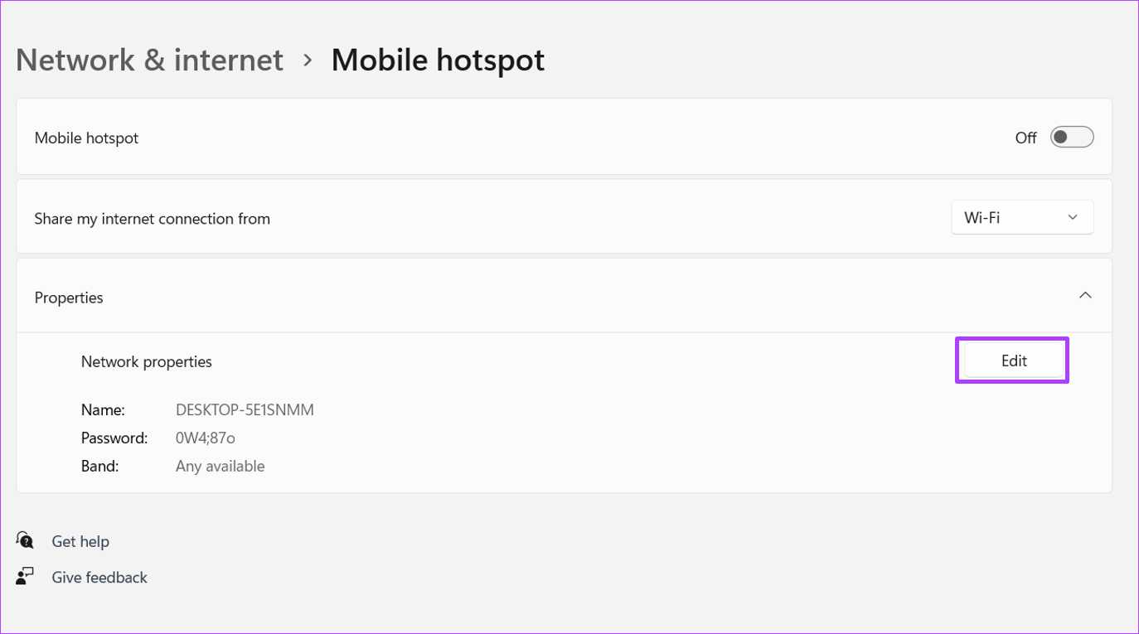This screenshot has height=634, width=1139.
Task: Click the Give feedback person icon
Action: coord(25,577)
